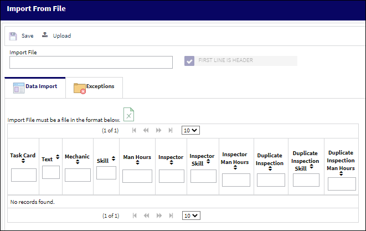This screenshot has height=231, width=366.
Task: Click the Import File input field
Action: tap(91, 63)
